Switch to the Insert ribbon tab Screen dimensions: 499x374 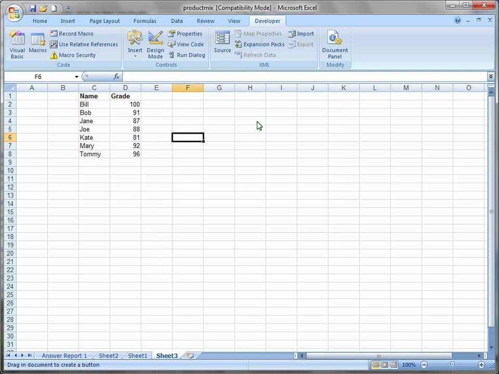(68, 21)
